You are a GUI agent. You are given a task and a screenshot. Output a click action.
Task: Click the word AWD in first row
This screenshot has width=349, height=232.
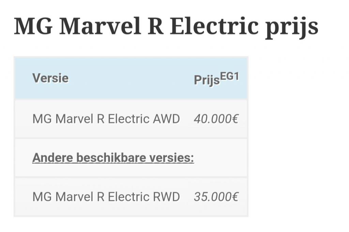coord(166,119)
